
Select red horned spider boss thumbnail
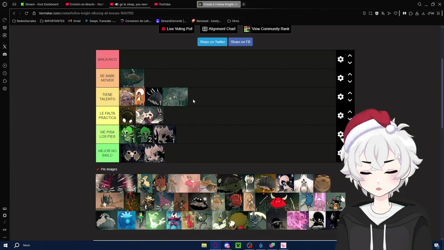(x=277, y=202)
